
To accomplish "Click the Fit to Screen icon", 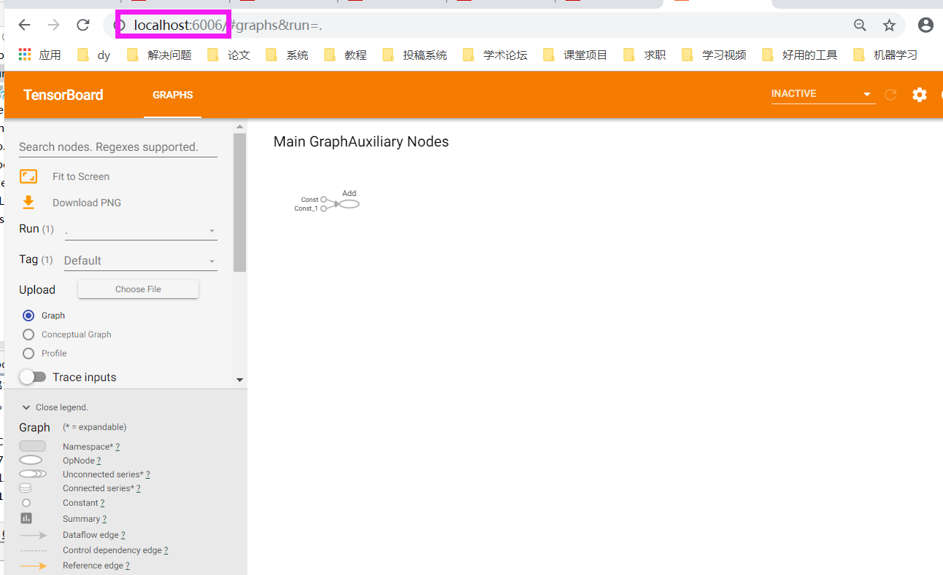I will 28,176.
